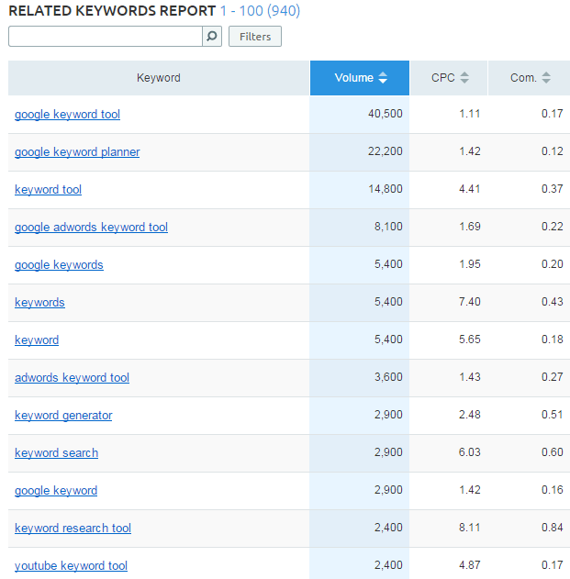Open the 'keyword research tool' link

coord(73,529)
